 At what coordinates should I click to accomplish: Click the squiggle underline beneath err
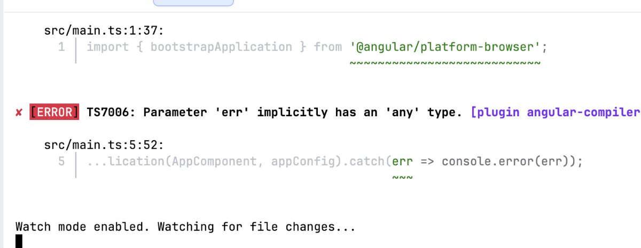(x=402, y=177)
